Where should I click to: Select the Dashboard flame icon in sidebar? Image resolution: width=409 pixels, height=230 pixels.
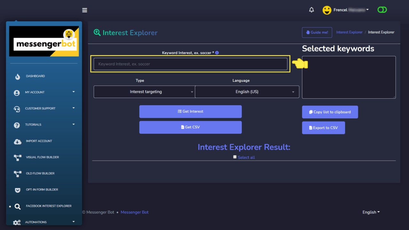click(18, 76)
